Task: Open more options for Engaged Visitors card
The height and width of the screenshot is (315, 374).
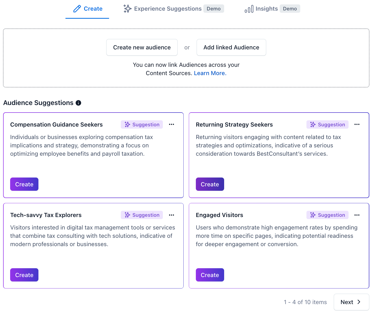Action: coord(357,215)
